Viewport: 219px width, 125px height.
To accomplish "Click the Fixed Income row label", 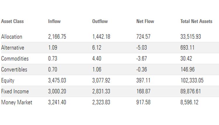I will click(15, 91).
